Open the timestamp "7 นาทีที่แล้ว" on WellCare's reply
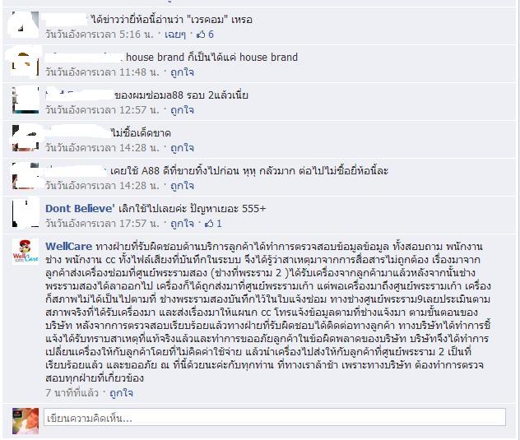This screenshot has width=520, height=440. tap(72, 393)
